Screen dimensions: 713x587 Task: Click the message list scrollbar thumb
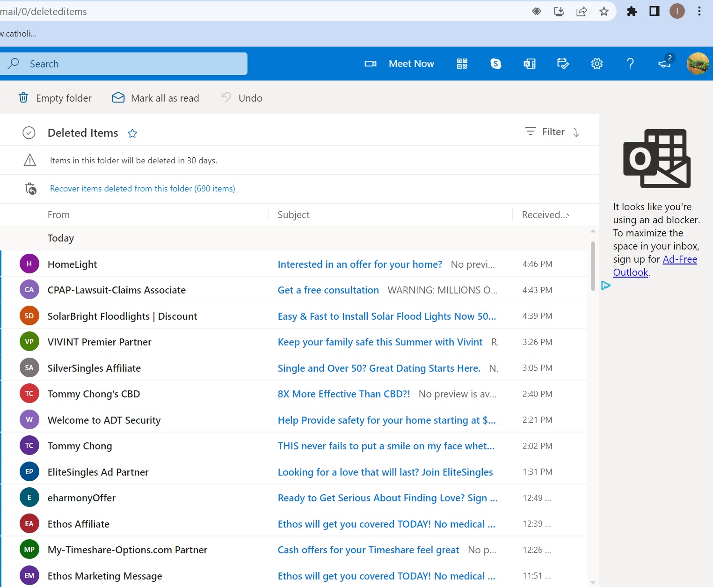point(593,266)
